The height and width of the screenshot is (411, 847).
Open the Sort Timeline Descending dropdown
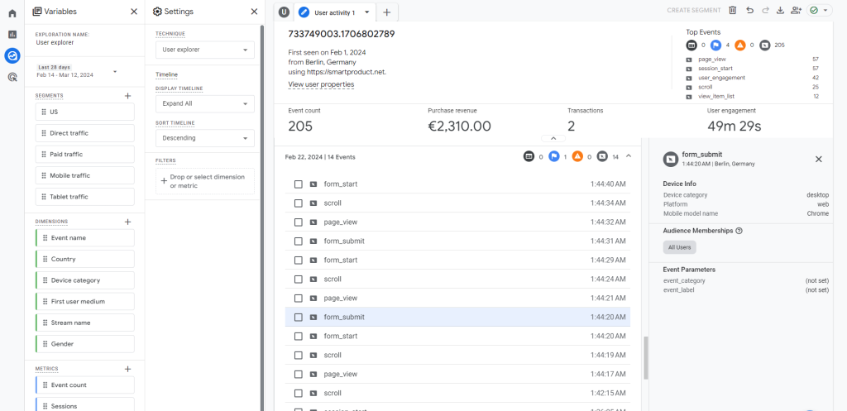[x=205, y=138]
